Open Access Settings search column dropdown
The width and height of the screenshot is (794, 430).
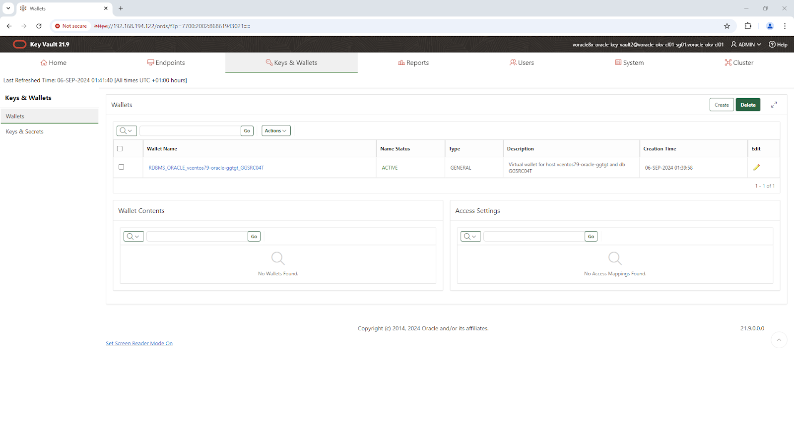[470, 237]
